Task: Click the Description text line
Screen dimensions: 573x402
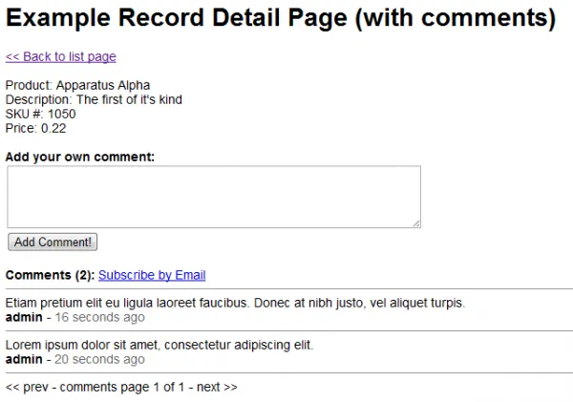Action: click(x=94, y=99)
